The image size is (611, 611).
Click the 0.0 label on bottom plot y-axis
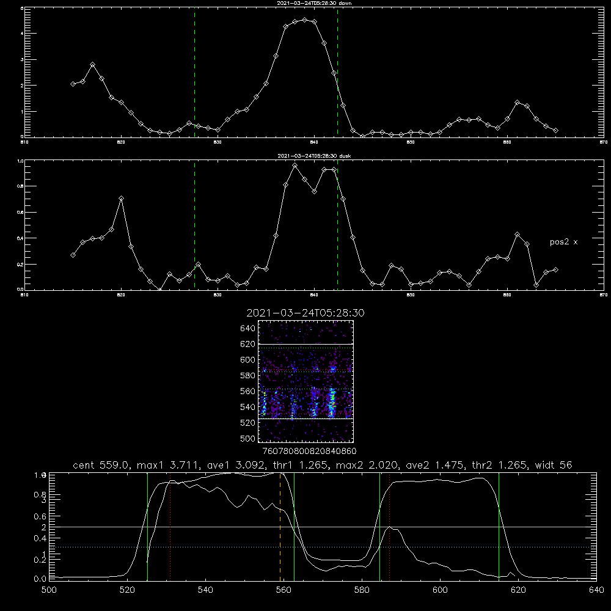click(40, 579)
